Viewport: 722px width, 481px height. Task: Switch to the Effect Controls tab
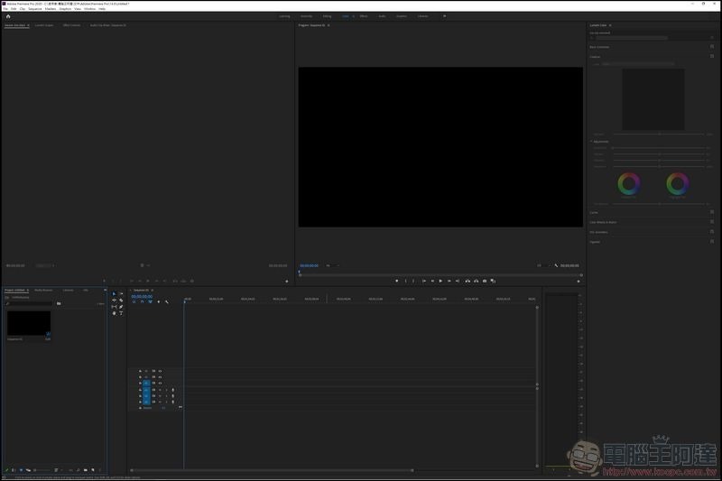tap(71, 25)
